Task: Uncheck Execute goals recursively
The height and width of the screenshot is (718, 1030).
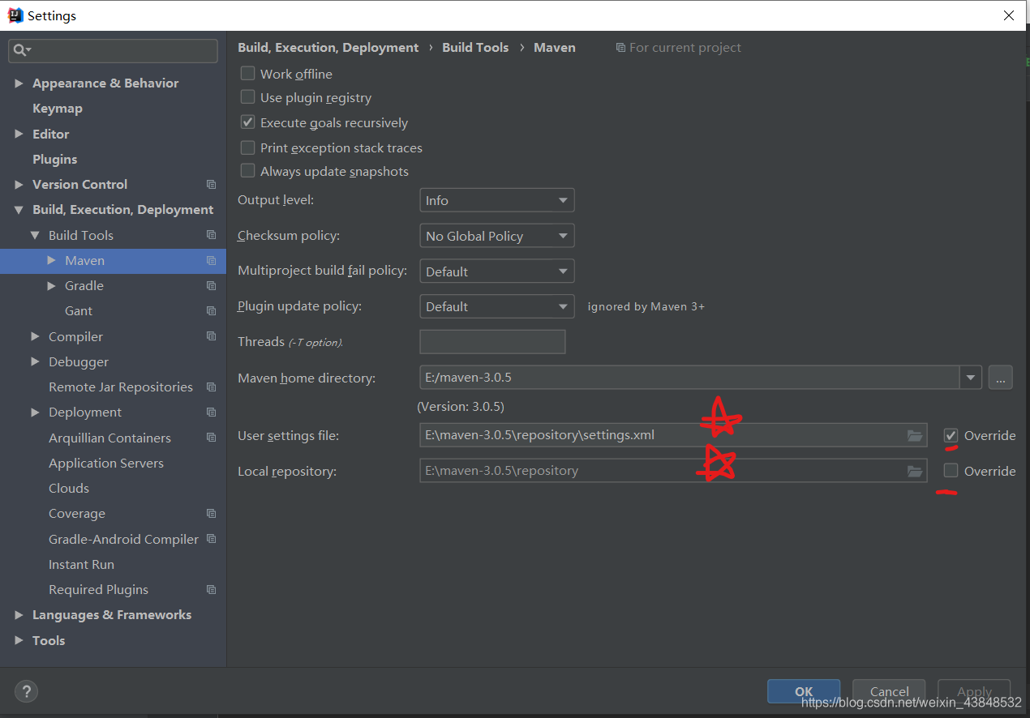Action: click(248, 122)
